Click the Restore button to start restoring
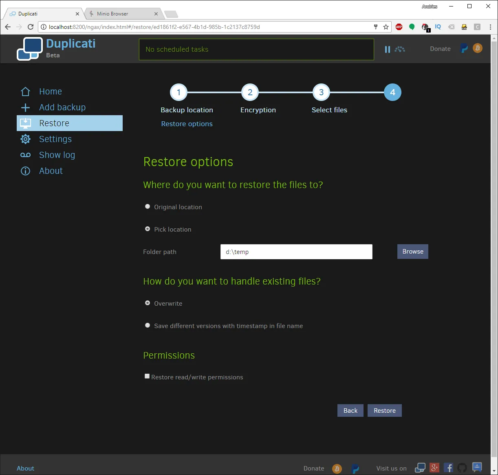 (385, 411)
